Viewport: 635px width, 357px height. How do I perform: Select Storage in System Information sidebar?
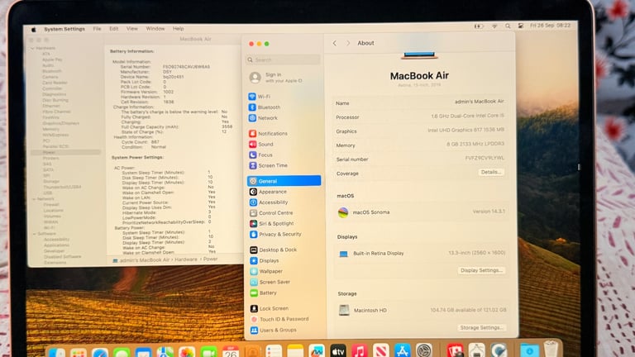tap(51, 181)
